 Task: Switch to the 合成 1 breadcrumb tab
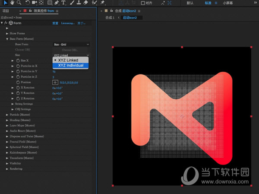(110, 18)
